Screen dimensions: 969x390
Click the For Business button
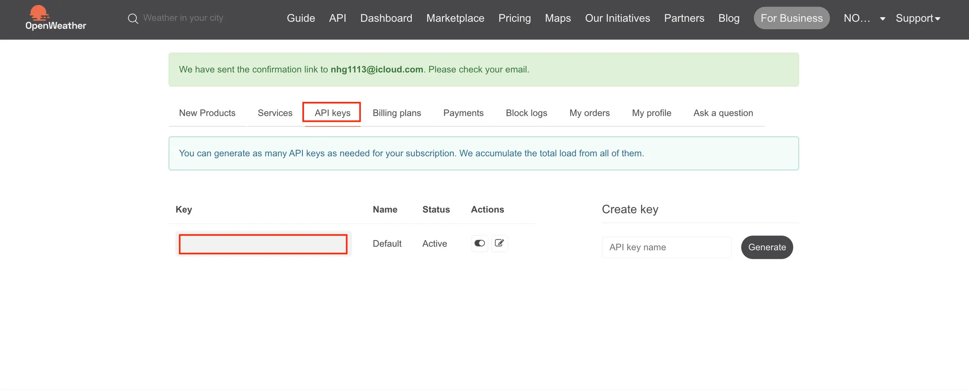click(x=792, y=18)
